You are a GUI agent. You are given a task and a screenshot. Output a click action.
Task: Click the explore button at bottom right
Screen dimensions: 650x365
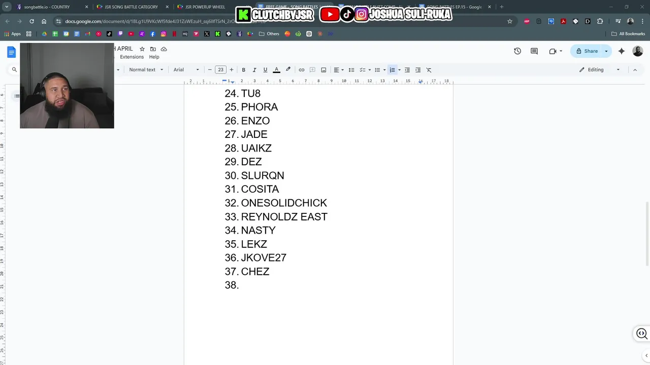pyautogui.click(x=641, y=334)
